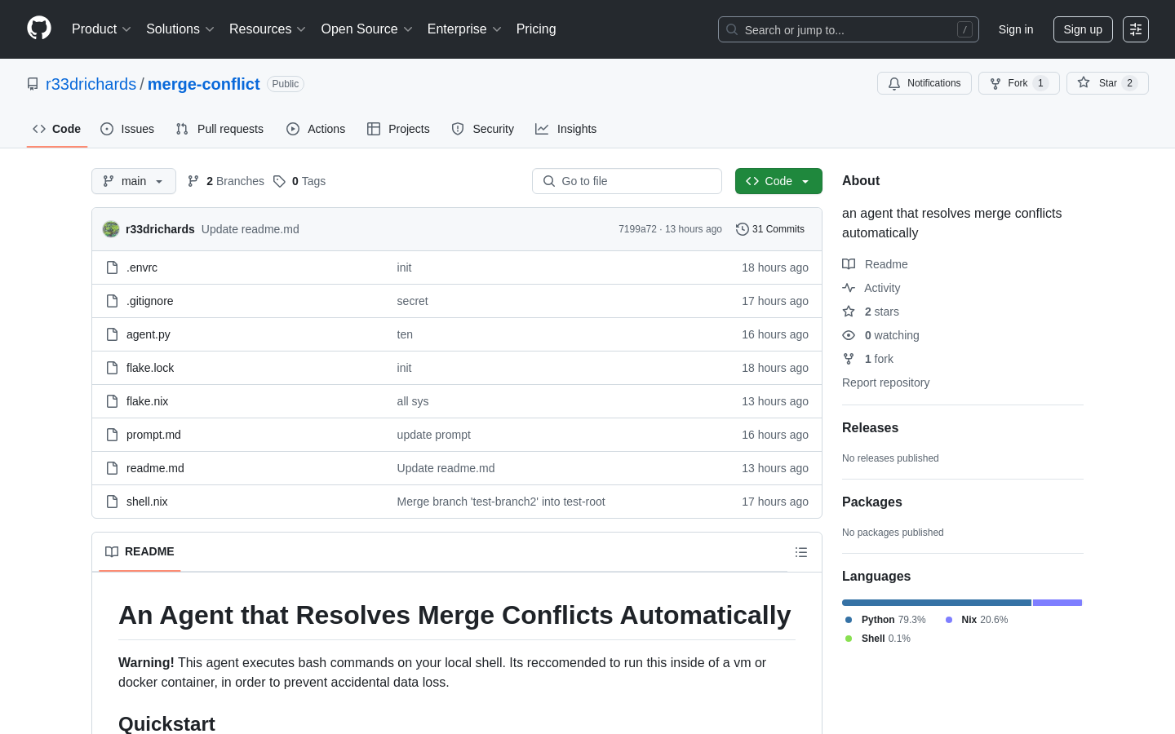The width and height of the screenshot is (1175, 734).
Task: Expand the Solutions menu
Action: (x=180, y=29)
